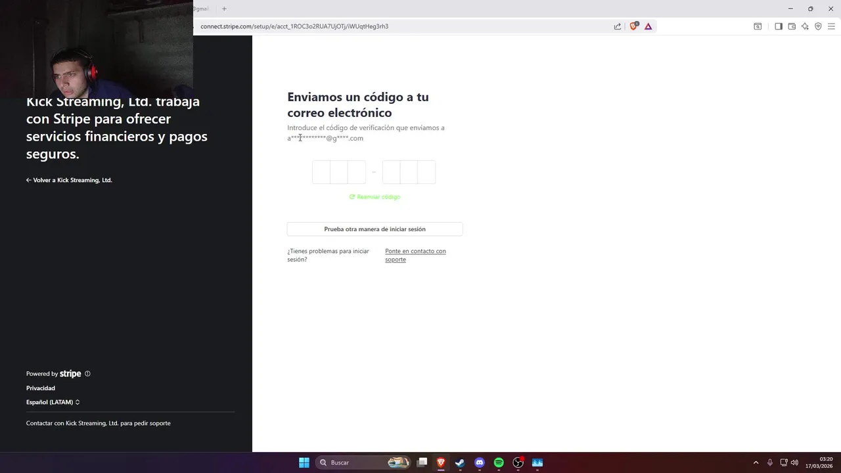Click the Buscar taskbar search box

click(363, 462)
